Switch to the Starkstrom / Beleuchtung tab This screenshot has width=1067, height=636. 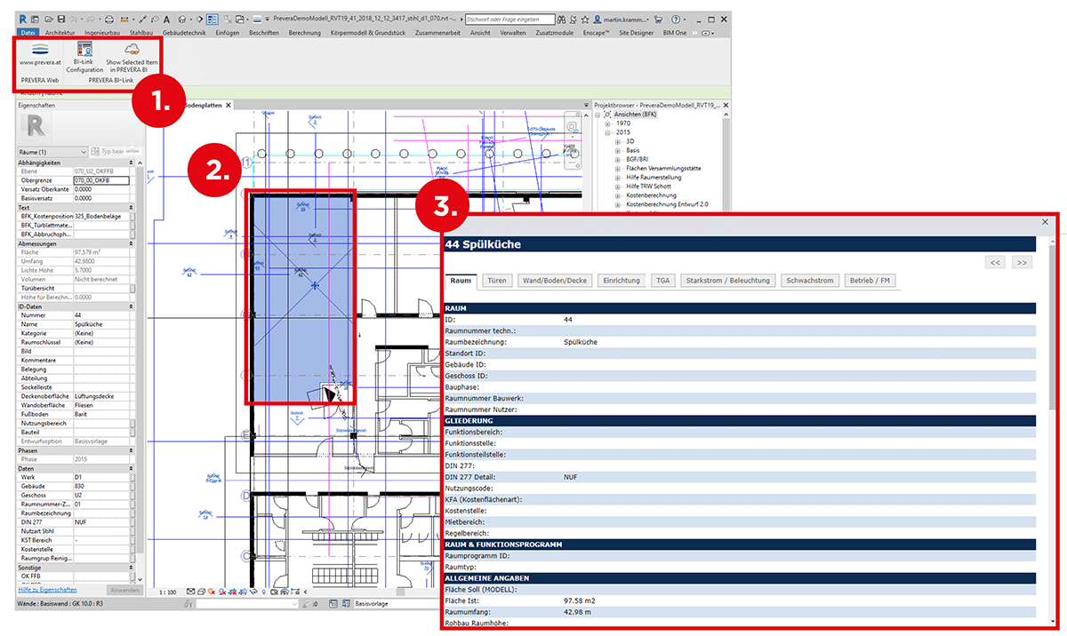click(727, 281)
